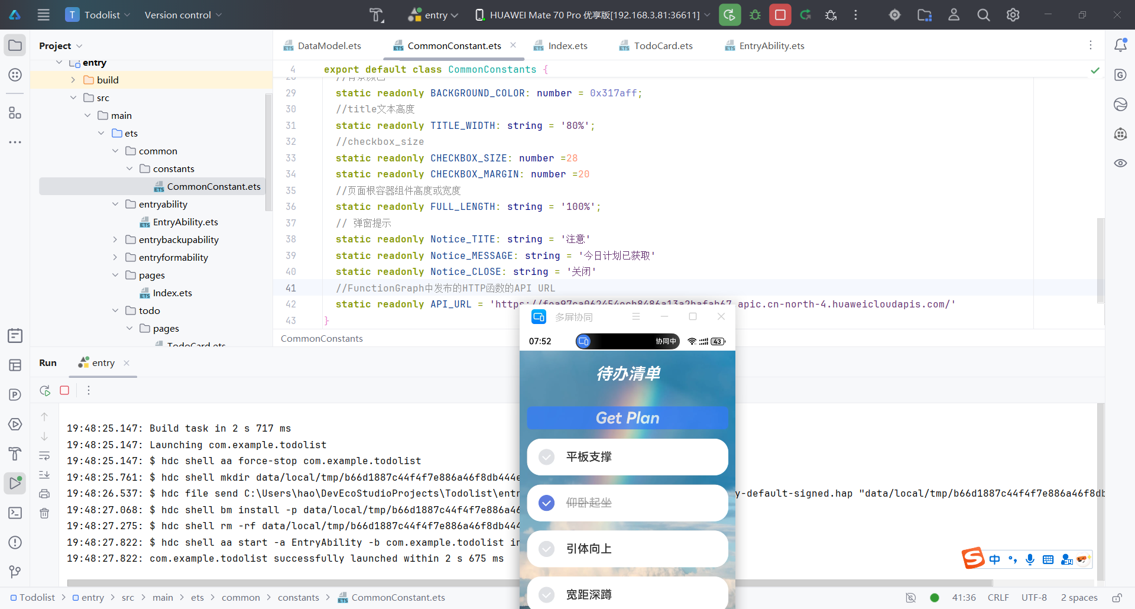Uncheck the 仰卧起坐 todo item
The height and width of the screenshot is (609, 1135).
547,503
